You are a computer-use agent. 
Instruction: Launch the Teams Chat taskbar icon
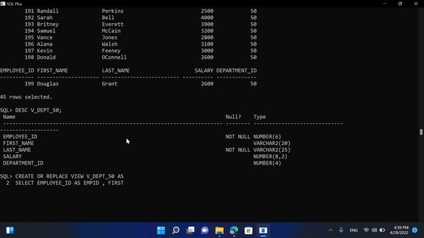[205, 230]
